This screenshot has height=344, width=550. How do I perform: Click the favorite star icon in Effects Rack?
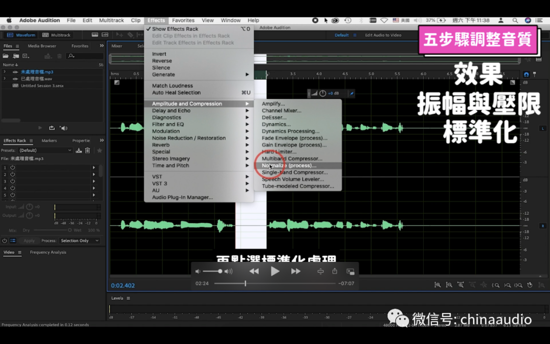[100, 150]
